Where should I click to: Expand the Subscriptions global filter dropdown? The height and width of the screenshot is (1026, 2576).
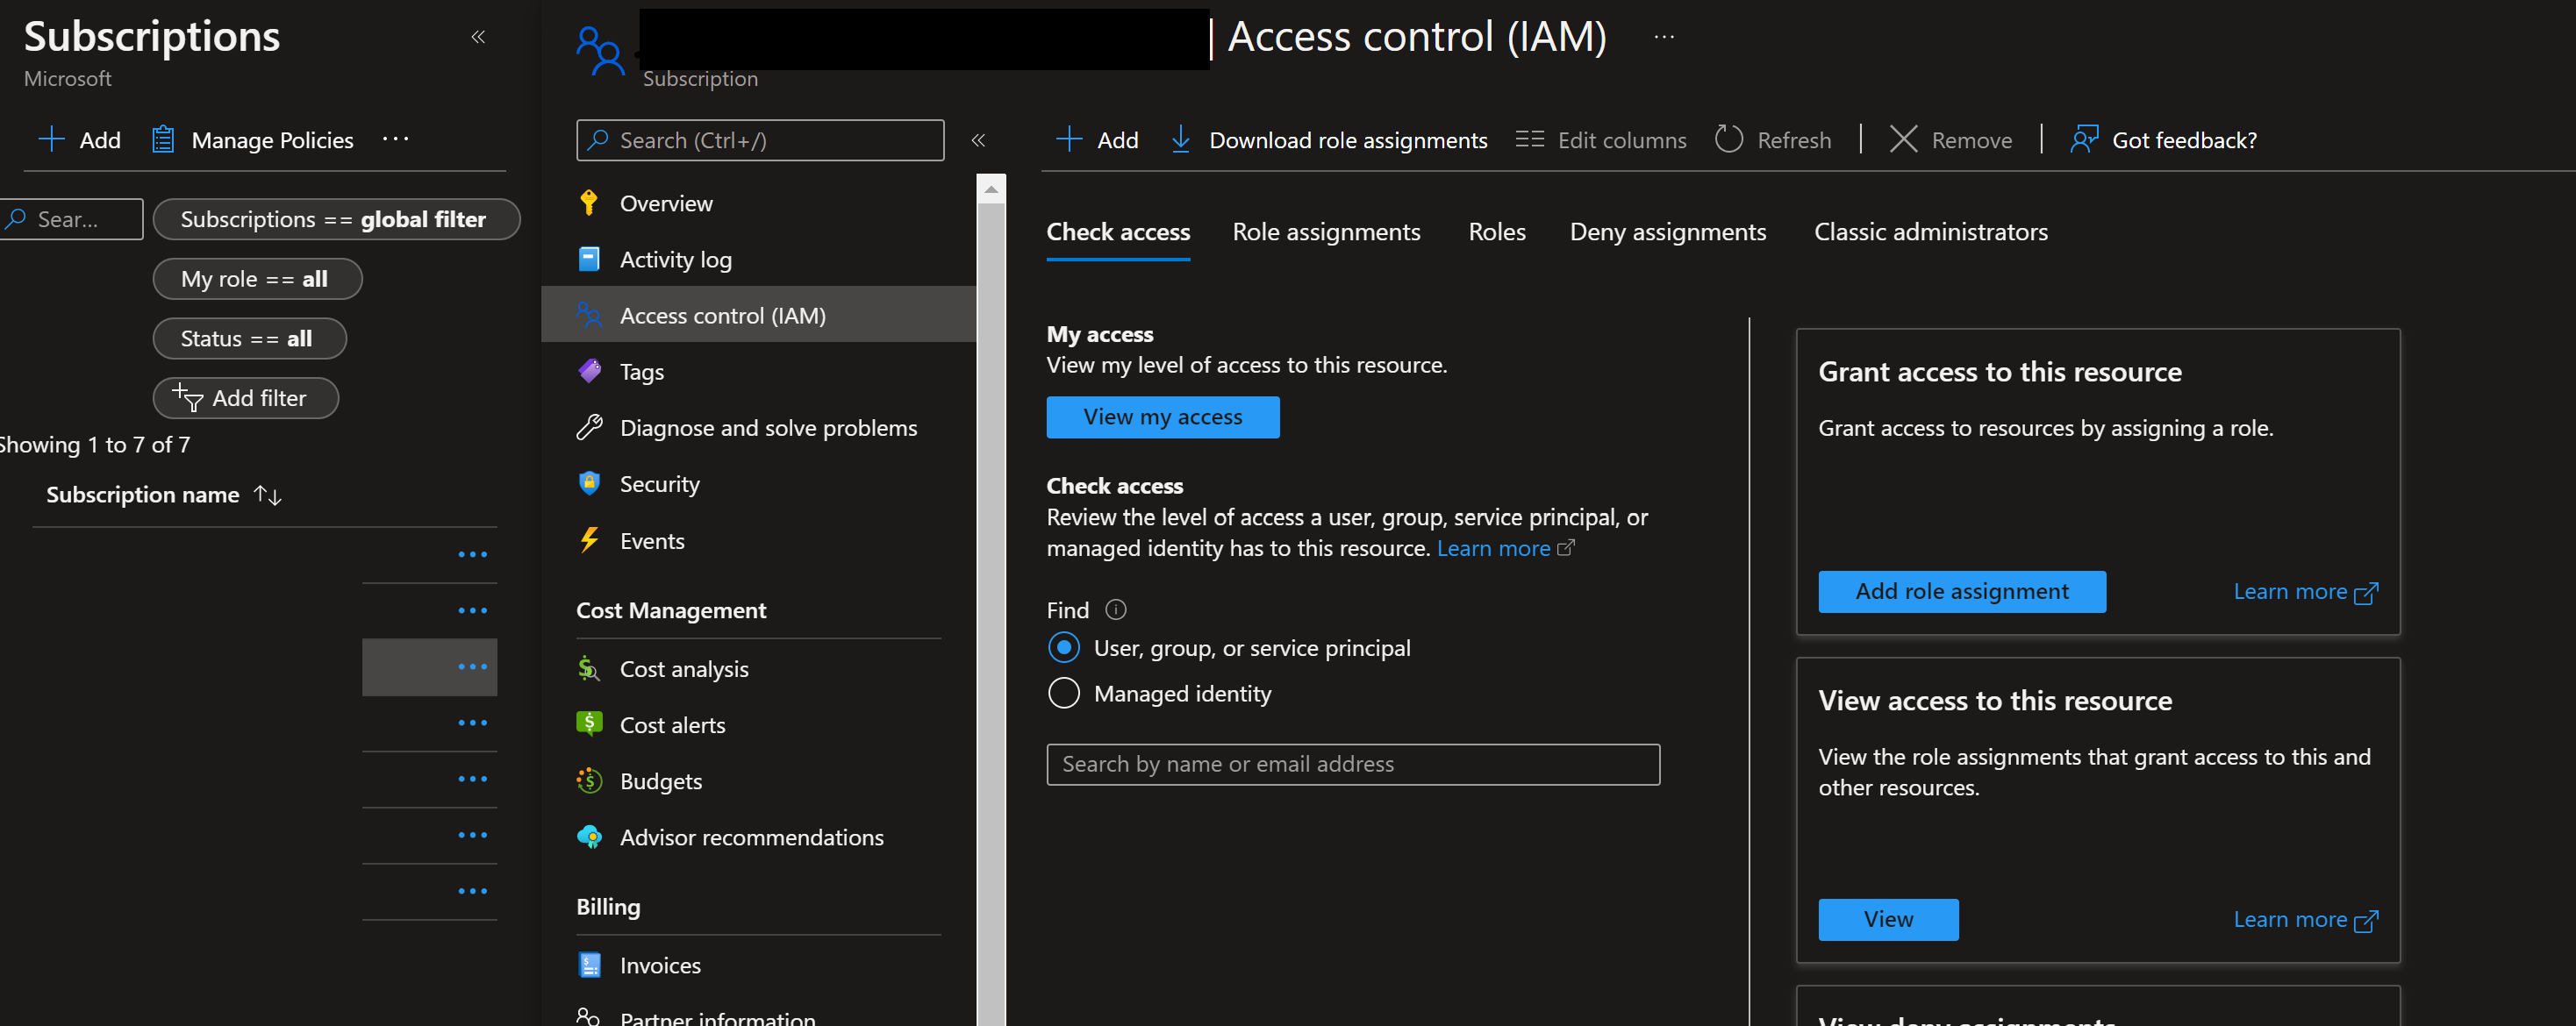click(333, 215)
